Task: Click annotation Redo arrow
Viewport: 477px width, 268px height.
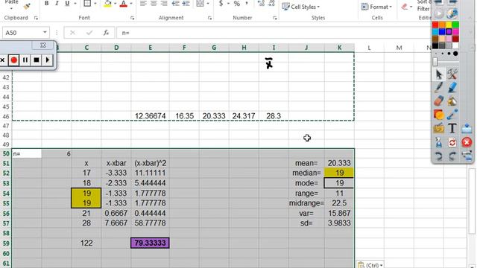Action: pyautogui.click(x=452, y=156)
